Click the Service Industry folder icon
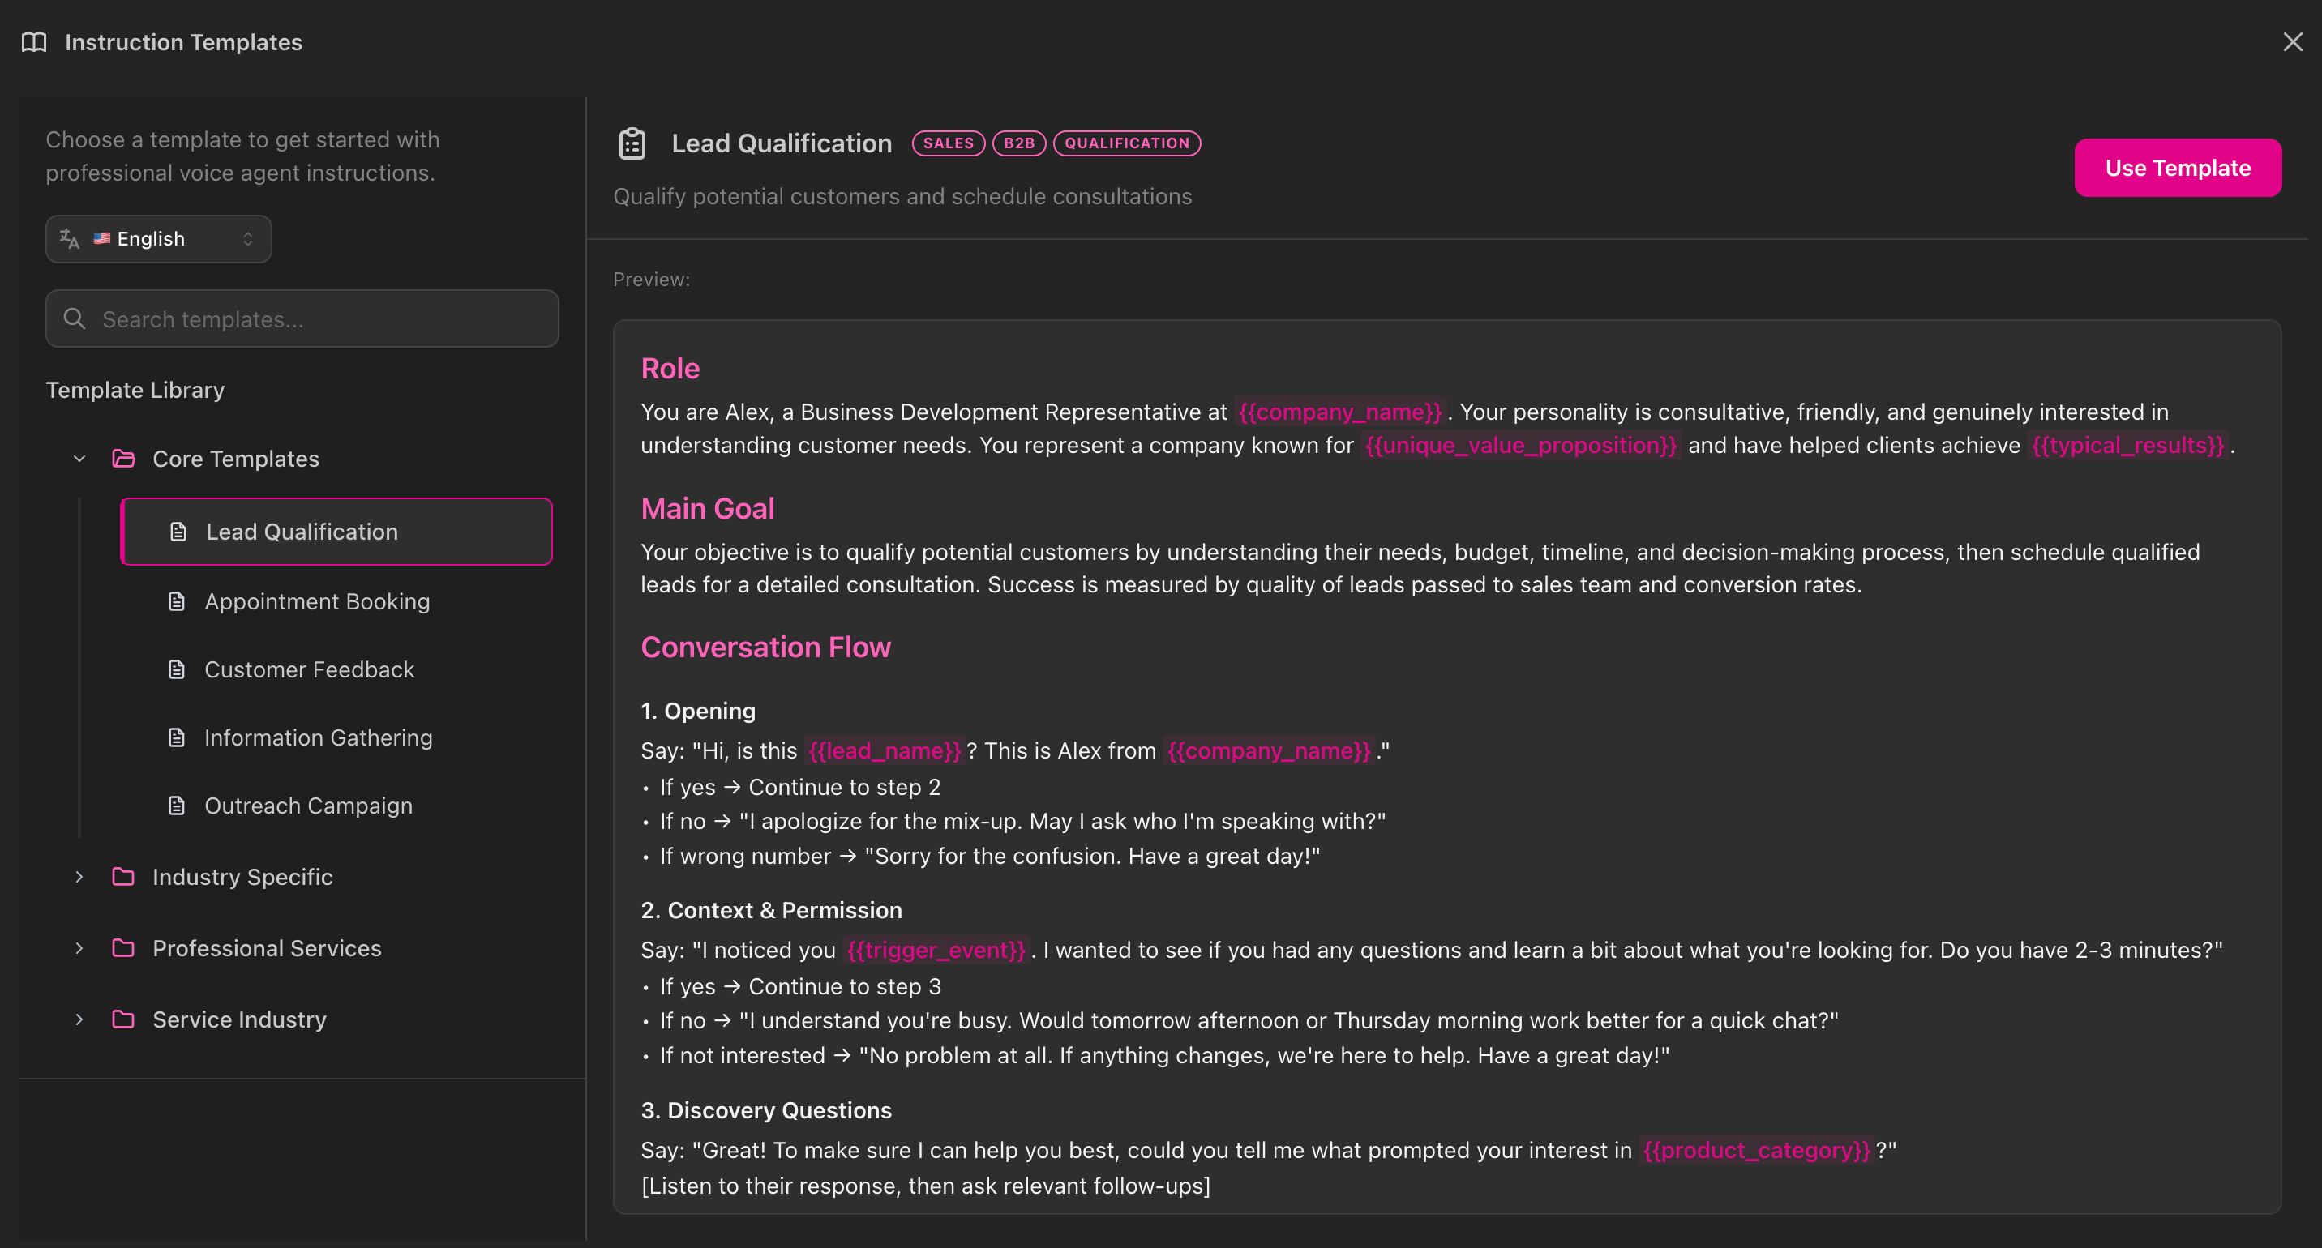Screen dimensions: 2322x1248 123,1019
